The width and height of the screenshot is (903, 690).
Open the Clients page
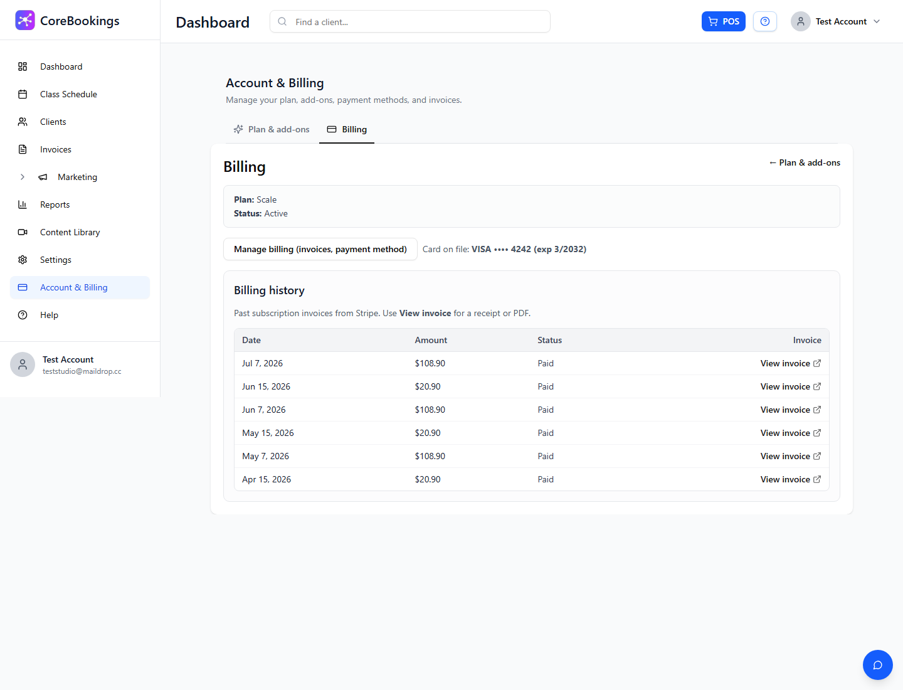[x=80, y=122]
